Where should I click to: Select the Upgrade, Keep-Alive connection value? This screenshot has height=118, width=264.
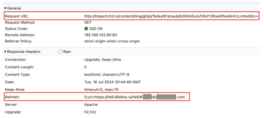click(102, 60)
